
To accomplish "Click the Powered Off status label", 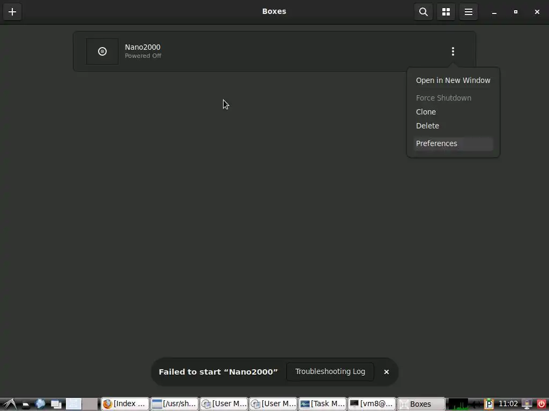I will coord(143,56).
